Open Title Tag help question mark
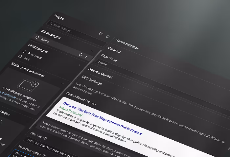The width and height of the screenshot is (230, 157). coord(45,138)
